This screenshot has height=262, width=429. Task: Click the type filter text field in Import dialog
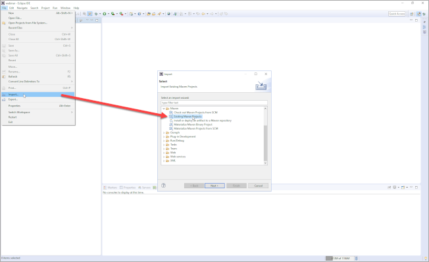click(214, 103)
